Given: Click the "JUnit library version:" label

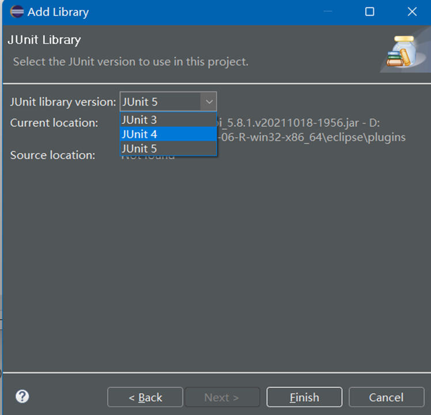Looking at the screenshot, I should click(x=63, y=102).
